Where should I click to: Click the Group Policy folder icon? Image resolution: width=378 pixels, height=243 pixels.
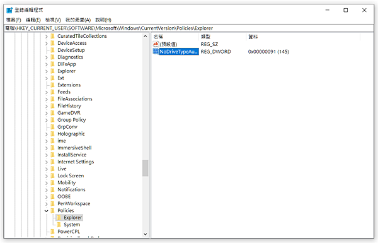pos(53,120)
